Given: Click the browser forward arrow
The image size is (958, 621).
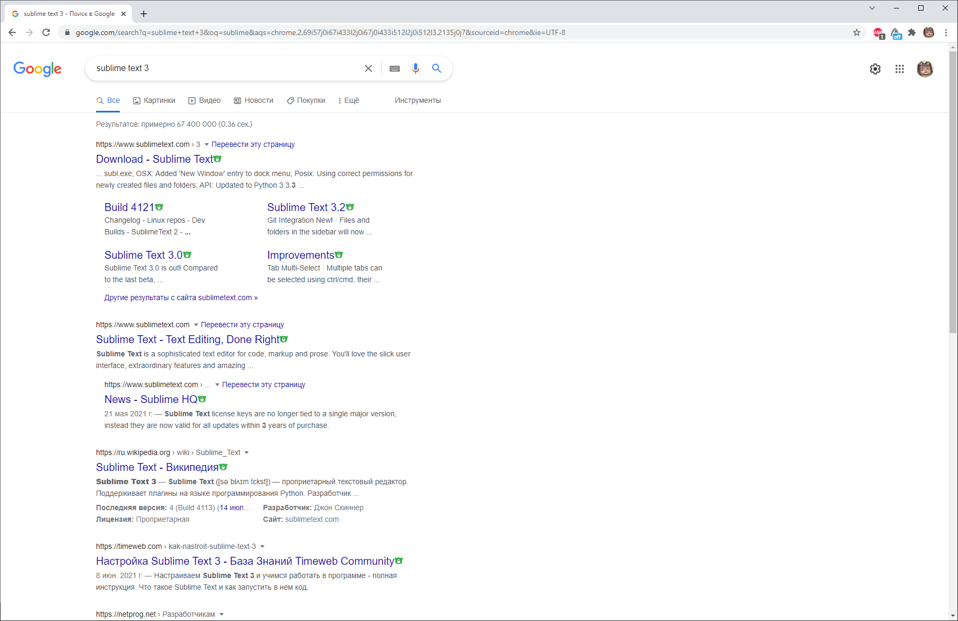Looking at the screenshot, I should (29, 32).
